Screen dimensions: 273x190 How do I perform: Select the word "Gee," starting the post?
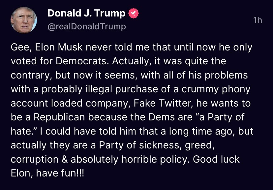21,47
